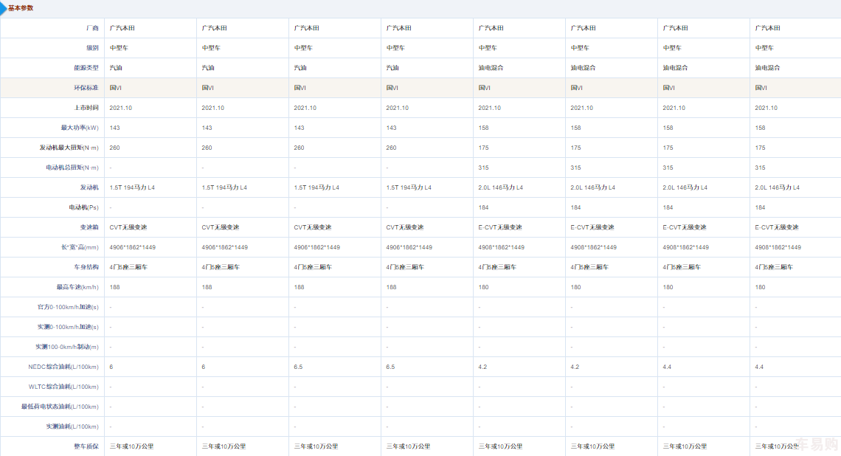
Task: Click the 上市时间 row label
Action: 86,108
